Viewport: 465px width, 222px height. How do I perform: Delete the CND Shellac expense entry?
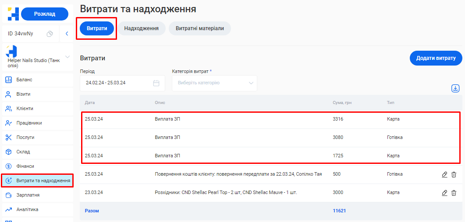point(454,193)
